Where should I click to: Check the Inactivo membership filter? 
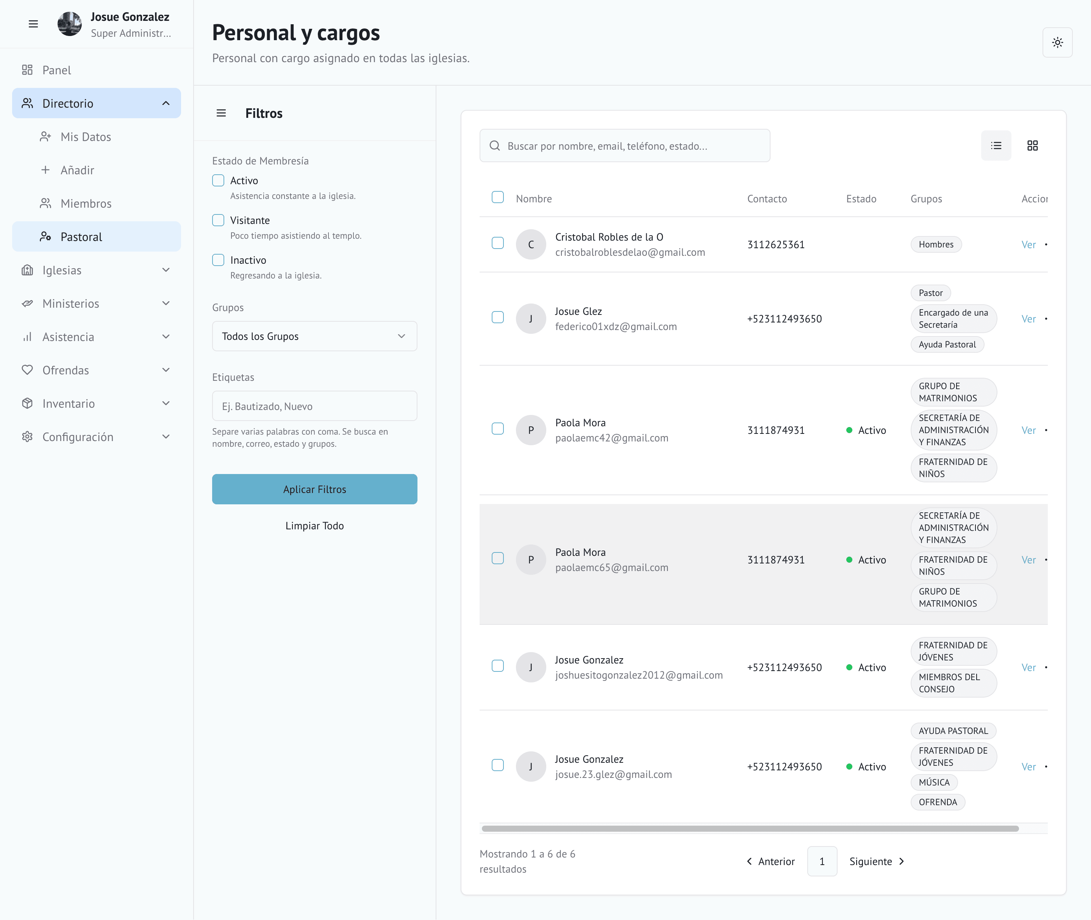coord(219,260)
